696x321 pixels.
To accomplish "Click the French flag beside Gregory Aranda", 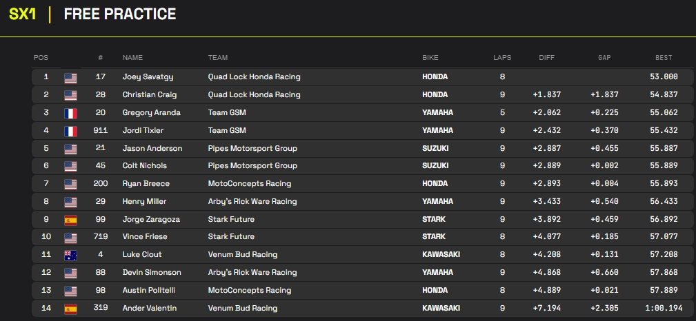I will [x=70, y=113].
